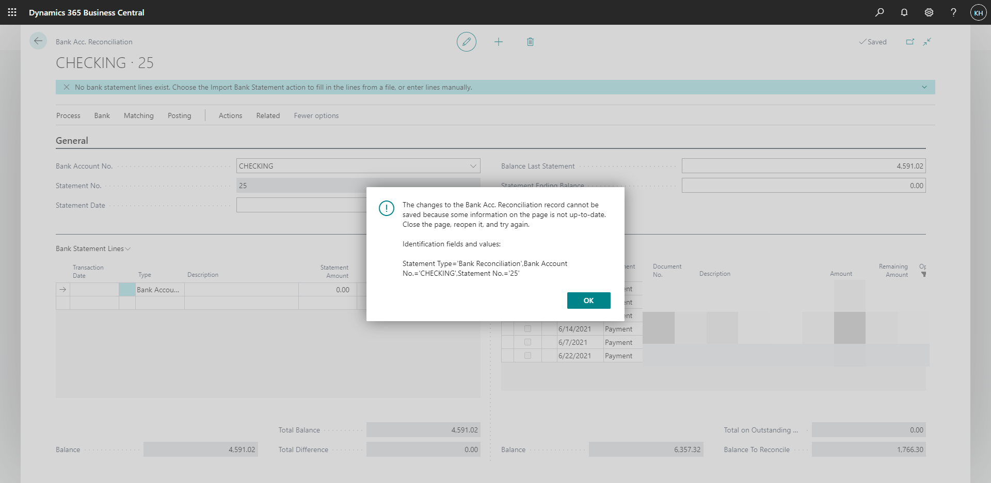
Task: Click Fewer options
Action: (x=316, y=115)
